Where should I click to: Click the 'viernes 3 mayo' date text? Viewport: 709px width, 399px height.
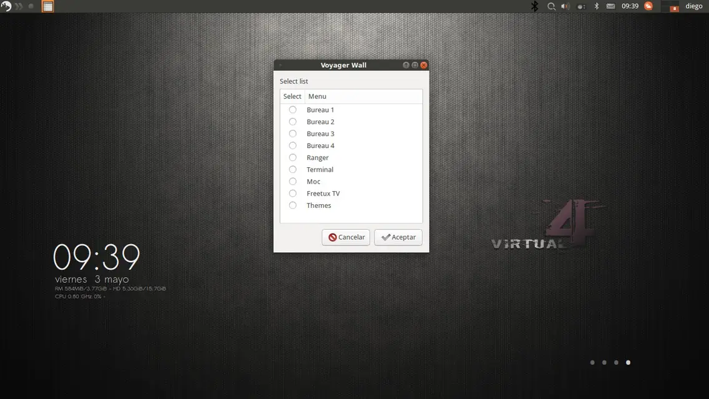(92, 279)
